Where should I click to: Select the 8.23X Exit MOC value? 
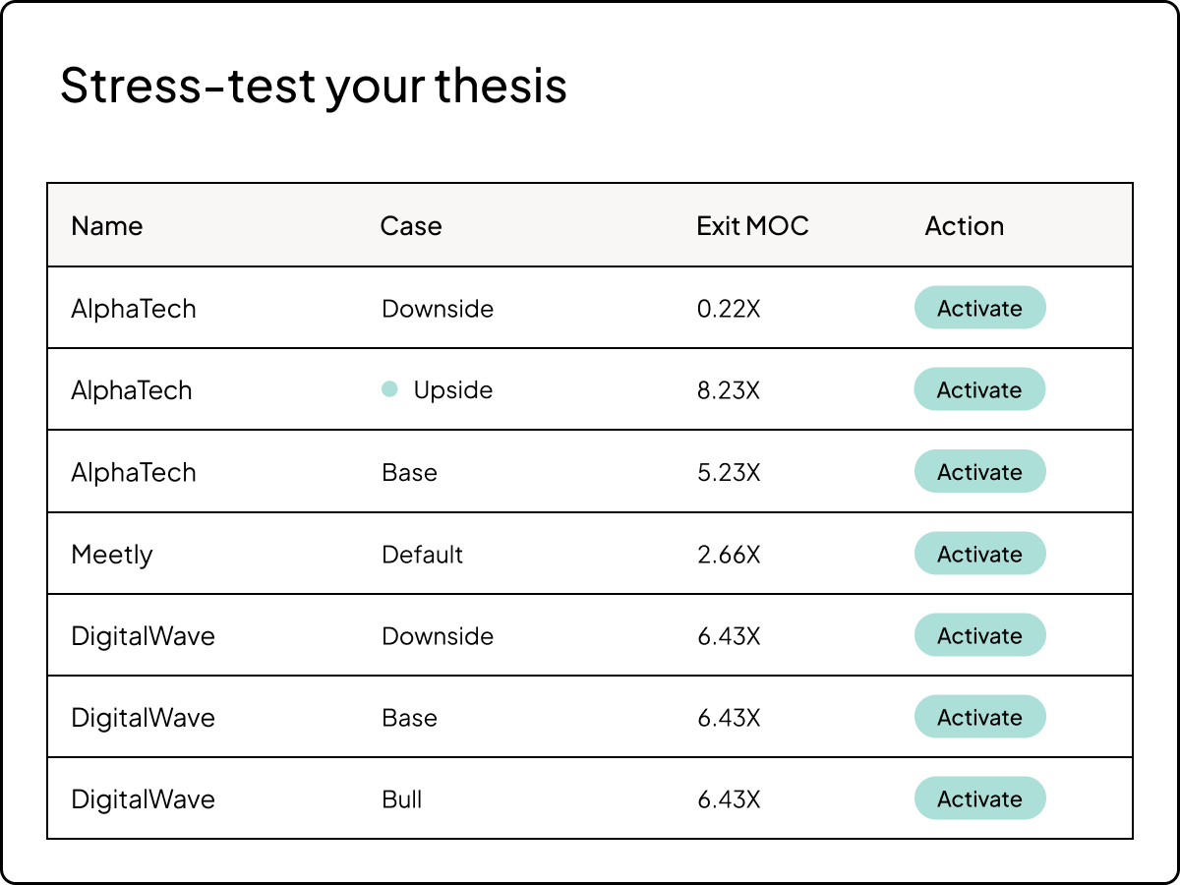[x=729, y=390]
